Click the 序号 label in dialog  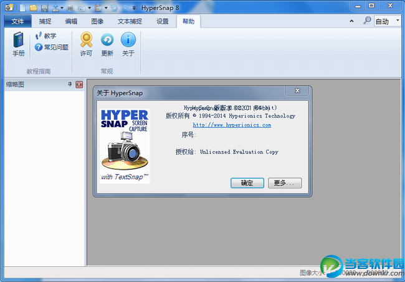(x=189, y=135)
